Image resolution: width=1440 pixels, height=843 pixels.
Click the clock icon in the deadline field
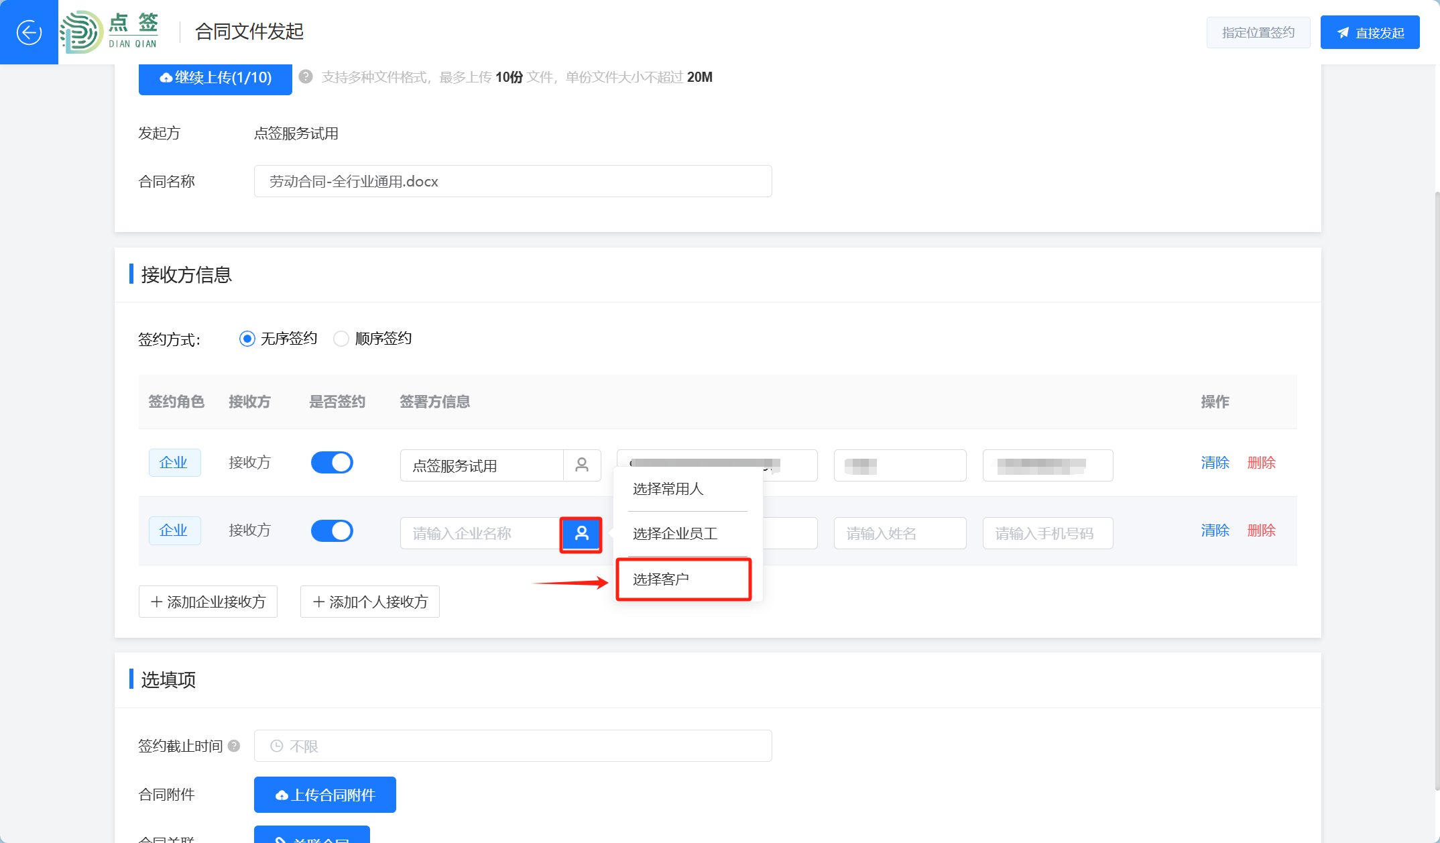(x=276, y=746)
